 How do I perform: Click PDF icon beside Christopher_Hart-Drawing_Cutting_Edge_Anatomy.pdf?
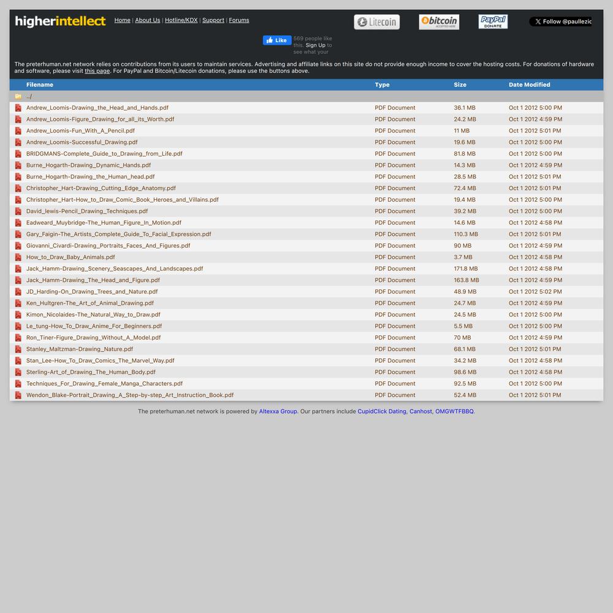pos(18,188)
